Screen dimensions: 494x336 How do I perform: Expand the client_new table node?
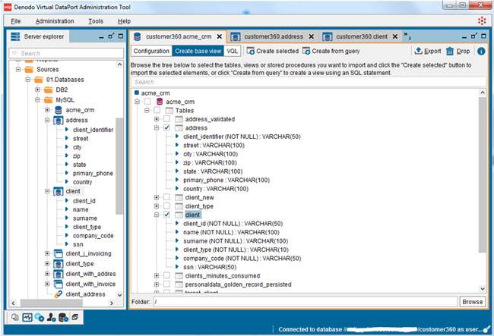coord(157,197)
